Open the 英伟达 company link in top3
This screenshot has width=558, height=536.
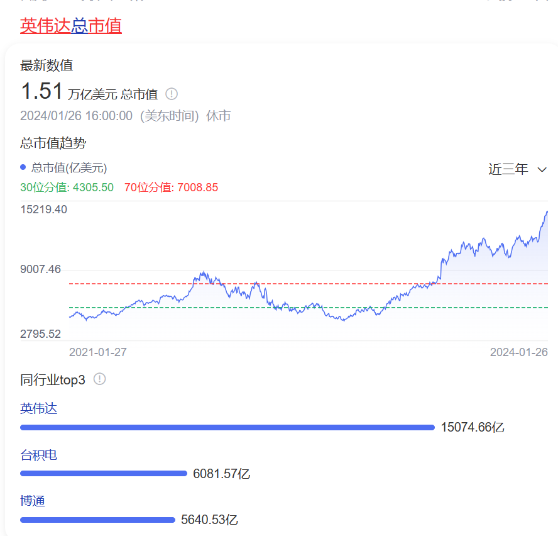pyautogui.click(x=39, y=408)
